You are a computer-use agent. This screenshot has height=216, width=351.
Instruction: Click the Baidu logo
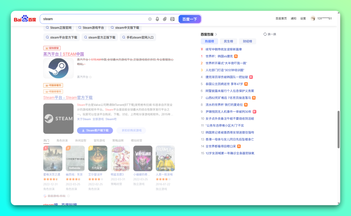(25, 19)
